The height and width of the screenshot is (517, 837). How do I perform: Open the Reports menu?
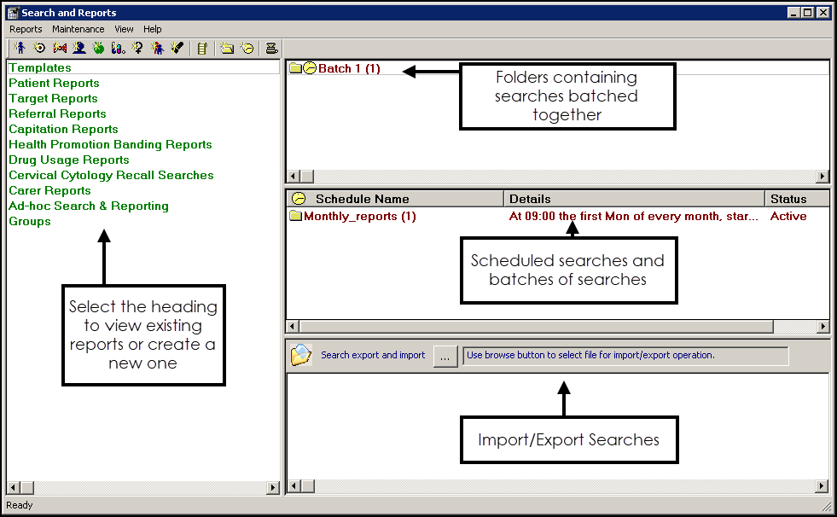coord(26,29)
